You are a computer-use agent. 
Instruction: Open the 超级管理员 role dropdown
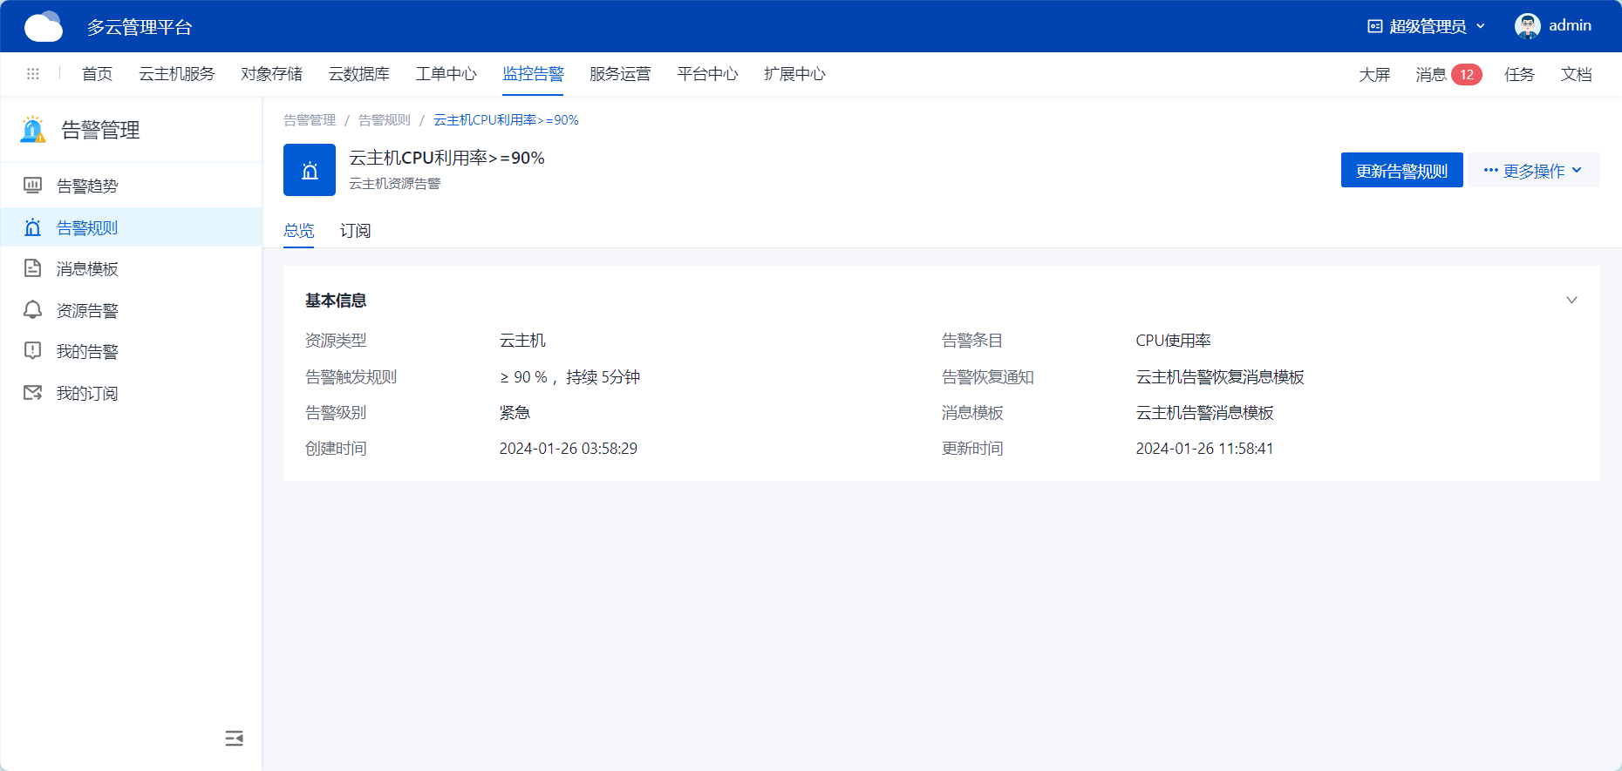1426,26
